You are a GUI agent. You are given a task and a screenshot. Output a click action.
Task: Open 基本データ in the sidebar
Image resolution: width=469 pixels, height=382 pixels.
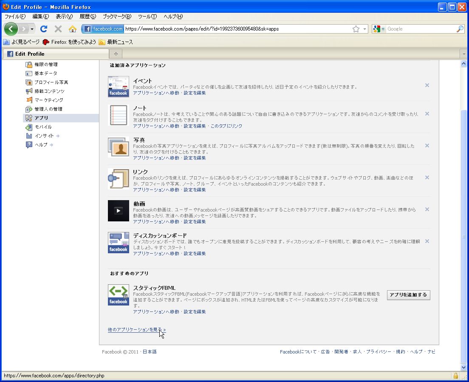tap(41, 73)
